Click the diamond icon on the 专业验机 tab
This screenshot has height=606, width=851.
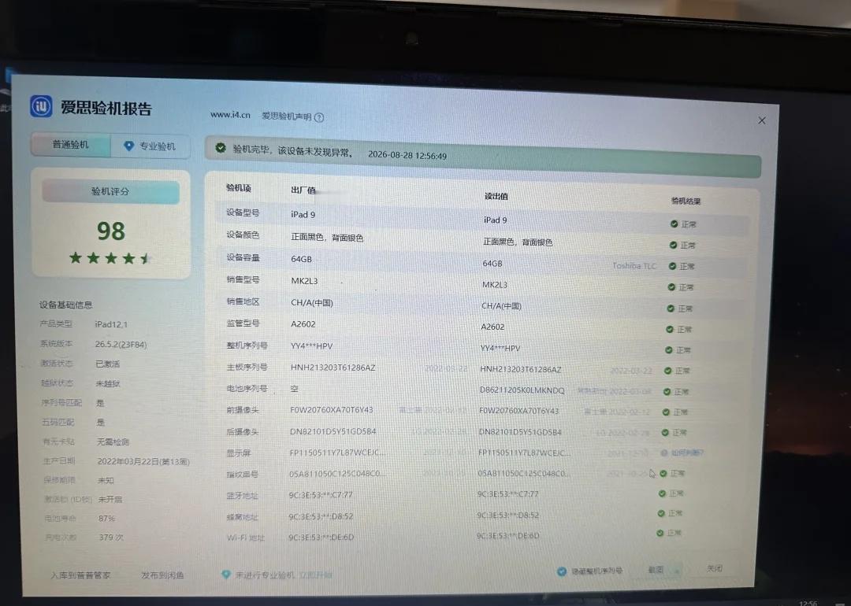point(128,146)
